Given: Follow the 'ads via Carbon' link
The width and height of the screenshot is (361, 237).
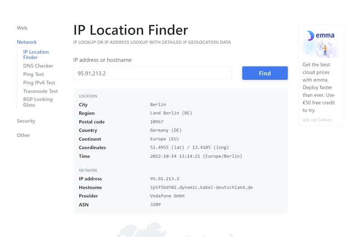Looking at the screenshot, I should 317,120.
